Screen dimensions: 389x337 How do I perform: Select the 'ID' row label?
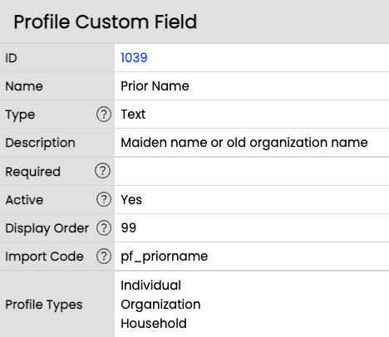[12, 58]
